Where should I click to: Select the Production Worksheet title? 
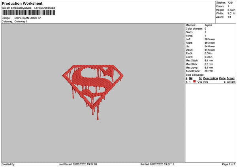22,3
